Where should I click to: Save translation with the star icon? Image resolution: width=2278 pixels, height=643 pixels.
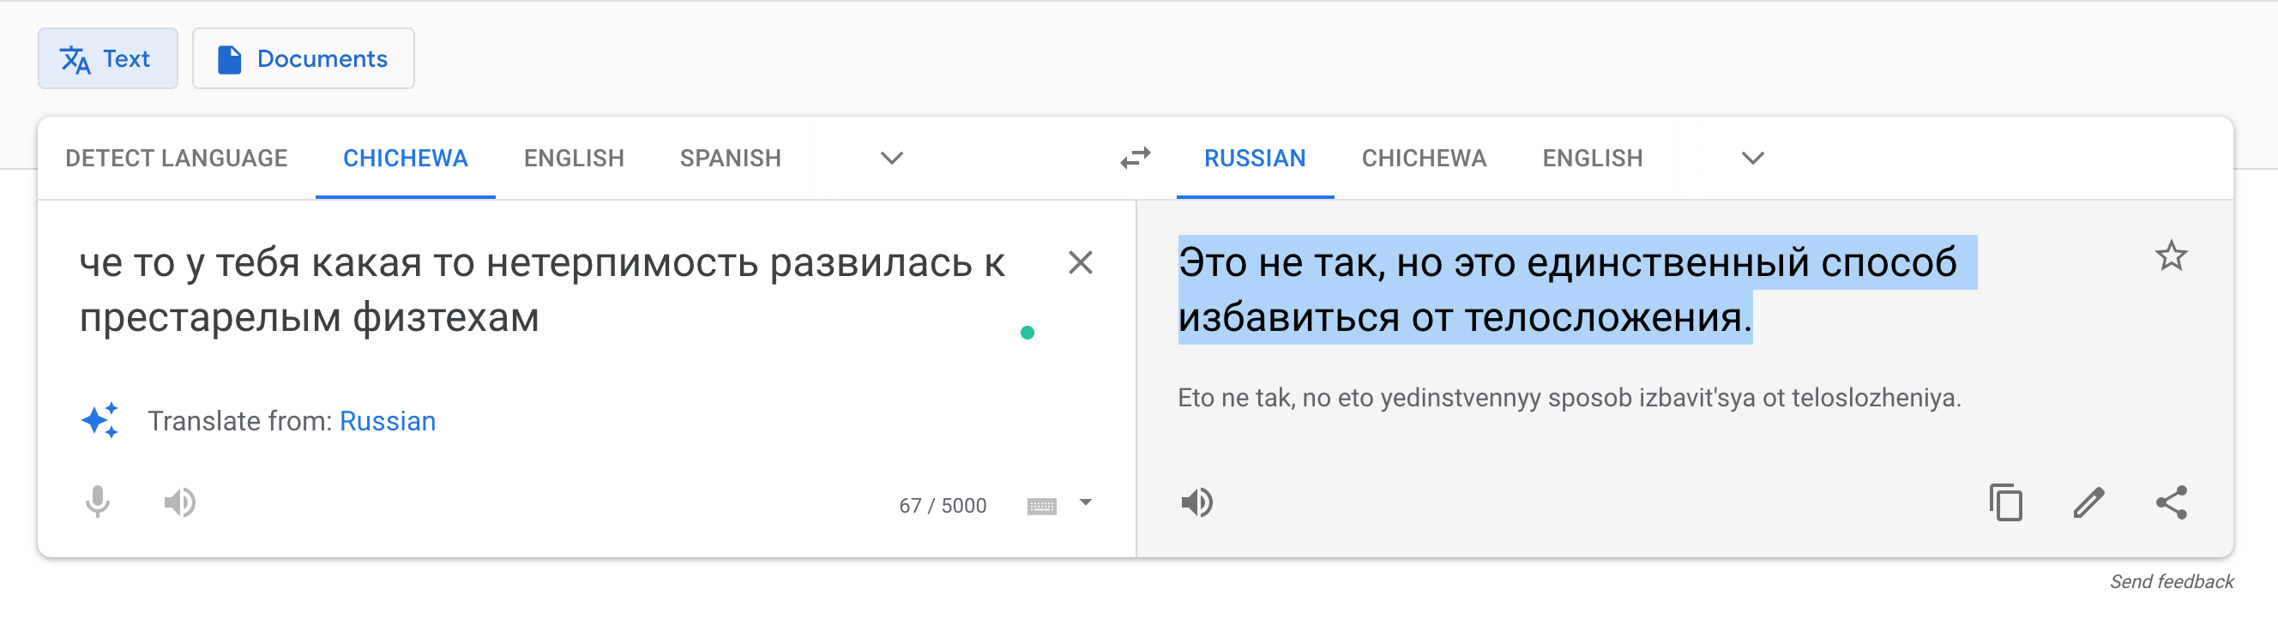pyautogui.click(x=2170, y=256)
